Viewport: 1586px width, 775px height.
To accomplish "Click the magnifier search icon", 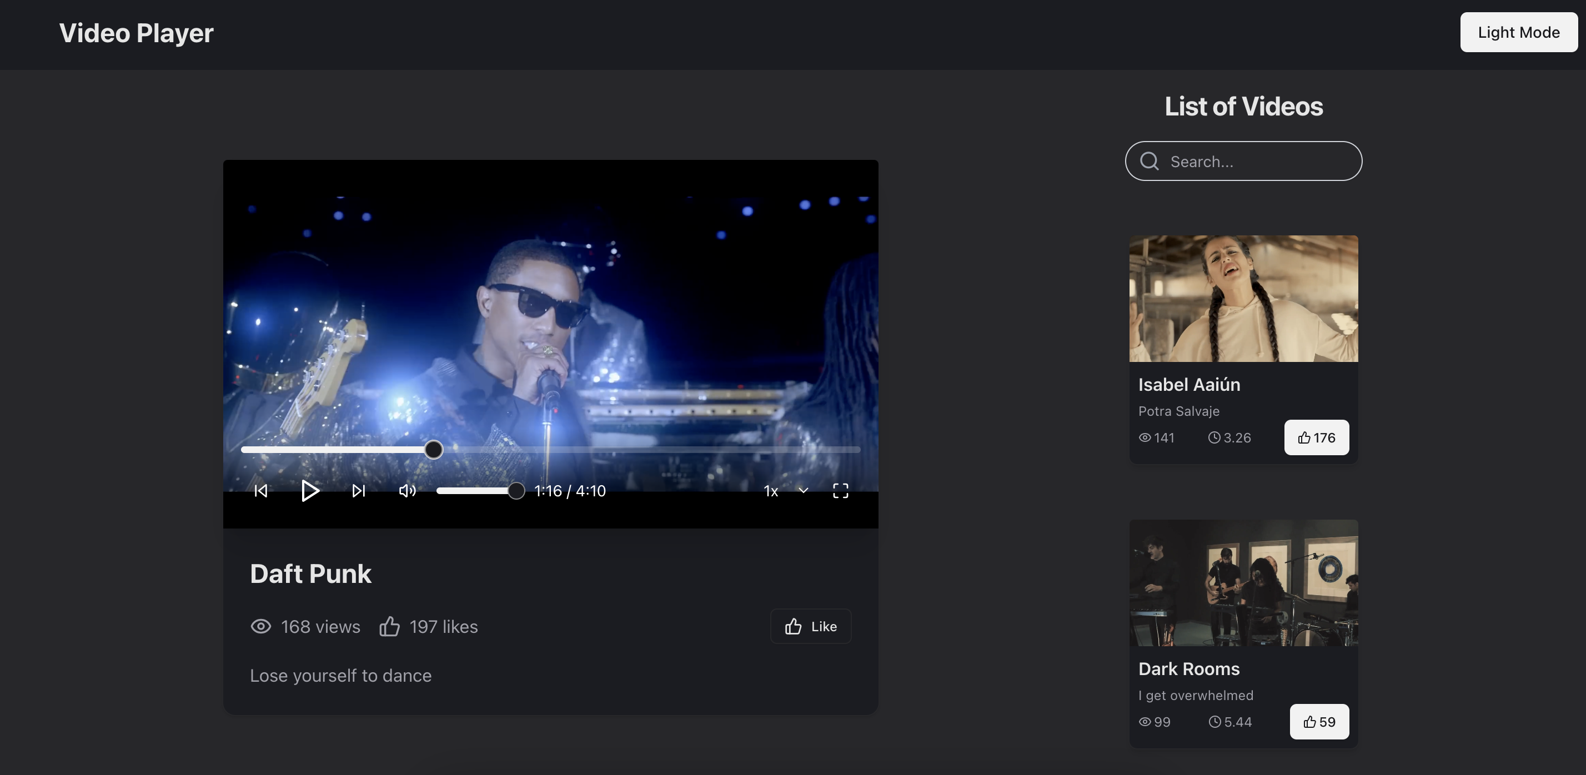I will point(1149,162).
